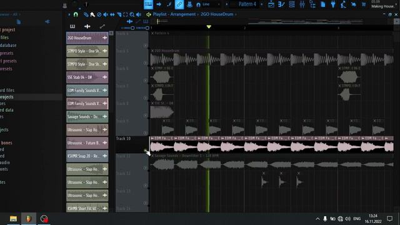Toggle typing keyboard to piano icon
Image resolution: width=400 pixels, height=225 pixels.
point(149,4)
